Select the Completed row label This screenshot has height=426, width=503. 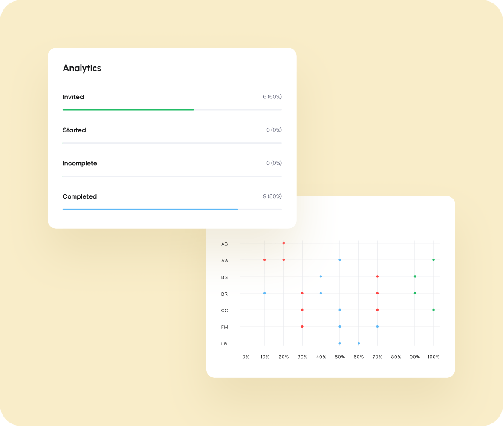click(x=80, y=197)
